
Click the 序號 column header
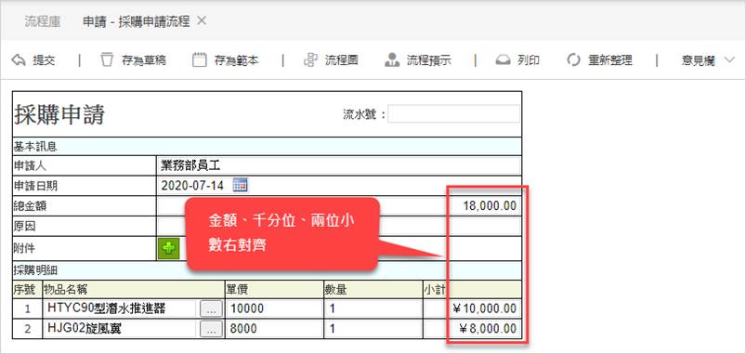28,290
